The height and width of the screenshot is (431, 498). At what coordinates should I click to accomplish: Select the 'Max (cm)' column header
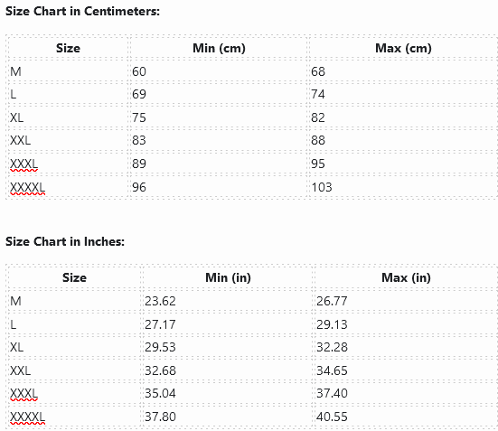tap(403, 48)
